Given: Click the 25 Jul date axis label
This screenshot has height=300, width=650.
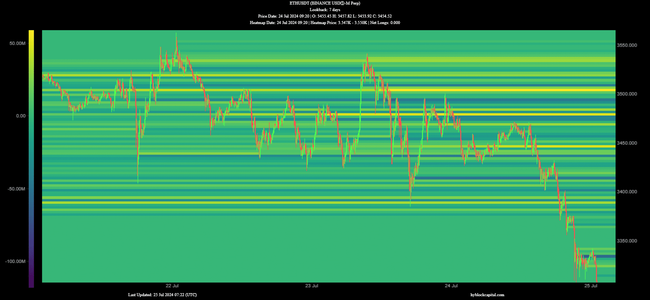Looking at the screenshot, I should click(591, 286).
